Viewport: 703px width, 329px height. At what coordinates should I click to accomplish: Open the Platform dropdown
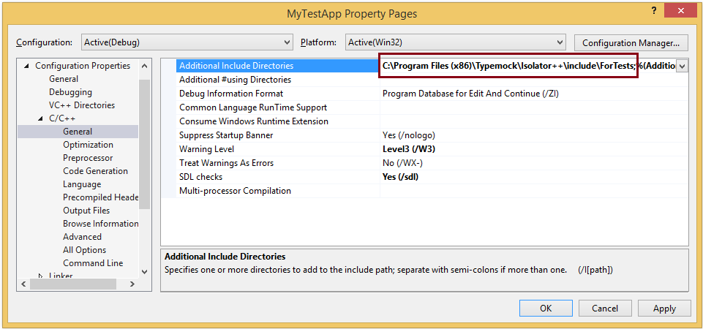click(454, 42)
